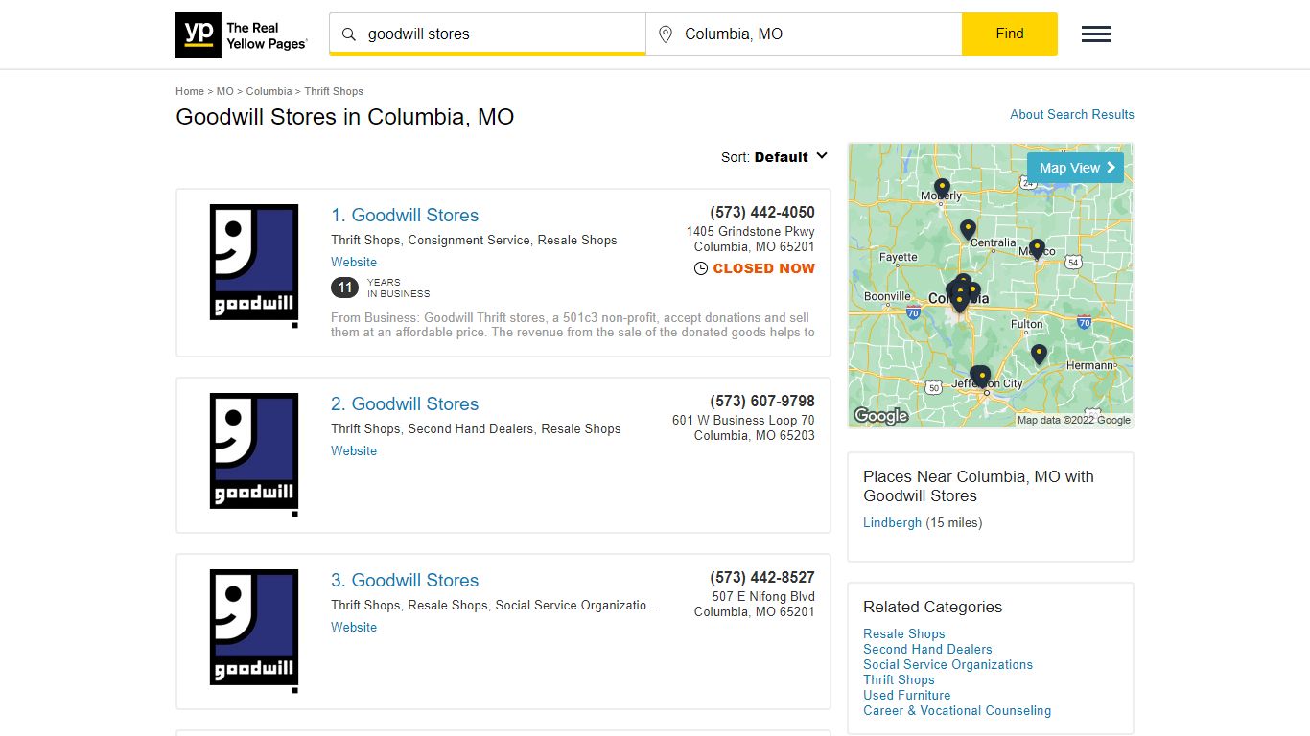
Task: Open Thrift Shops related category
Action: pyautogui.click(x=899, y=680)
